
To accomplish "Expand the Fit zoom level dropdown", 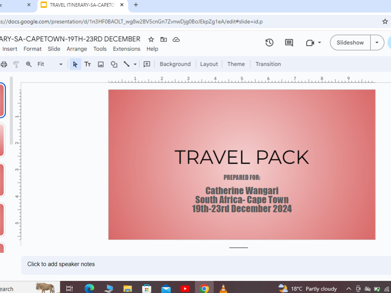I will coord(61,64).
